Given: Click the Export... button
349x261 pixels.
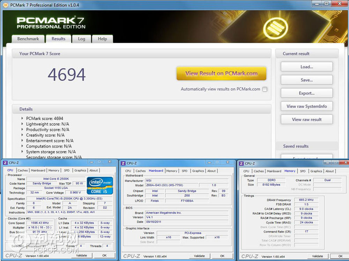Looking at the screenshot, I should click(x=307, y=93).
